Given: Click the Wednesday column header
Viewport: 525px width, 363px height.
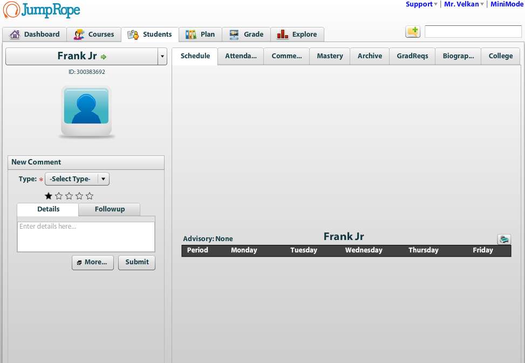Looking at the screenshot, I should [x=364, y=250].
